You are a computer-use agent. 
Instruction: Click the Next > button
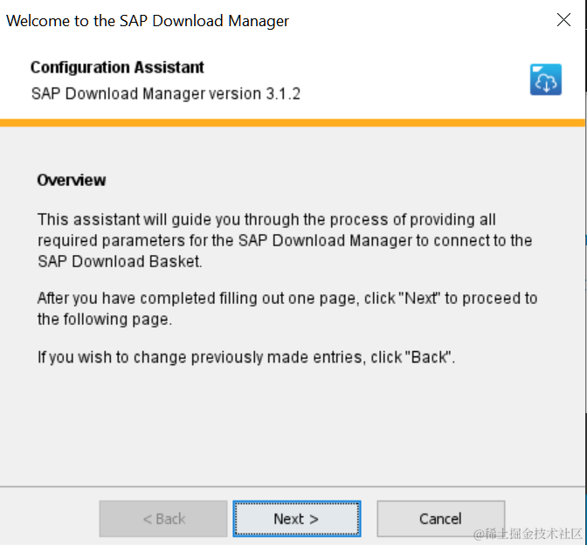point(297,519)
